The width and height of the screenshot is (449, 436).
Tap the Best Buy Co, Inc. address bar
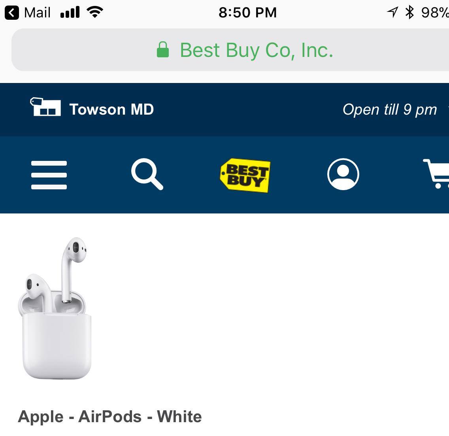[230, 50]
